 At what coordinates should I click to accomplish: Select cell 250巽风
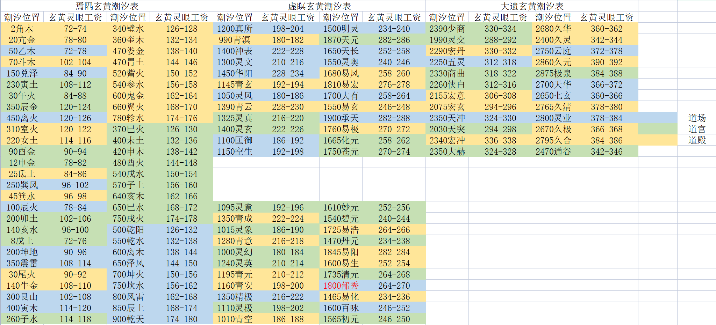pyautogui.click(x=22, y=185)
